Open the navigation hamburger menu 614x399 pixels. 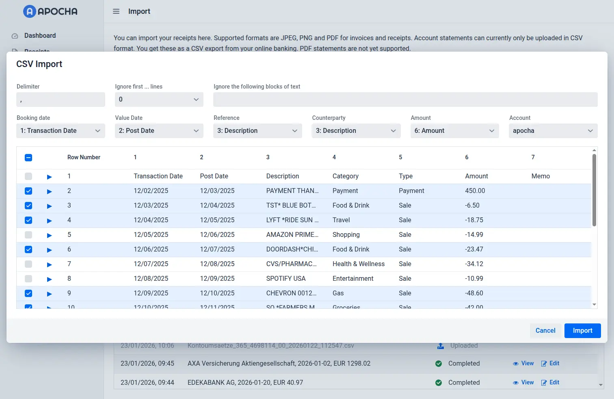click(x=116, y=11)
